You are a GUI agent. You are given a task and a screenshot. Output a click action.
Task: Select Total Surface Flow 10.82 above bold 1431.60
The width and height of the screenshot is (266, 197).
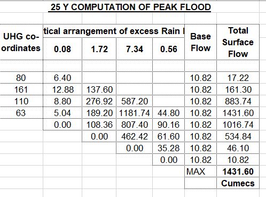click(238, 160)
